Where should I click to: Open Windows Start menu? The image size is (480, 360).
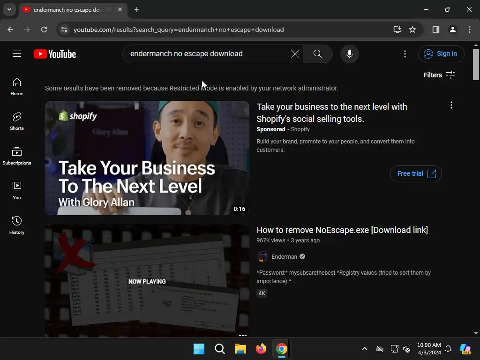click(x=199, y=349)
